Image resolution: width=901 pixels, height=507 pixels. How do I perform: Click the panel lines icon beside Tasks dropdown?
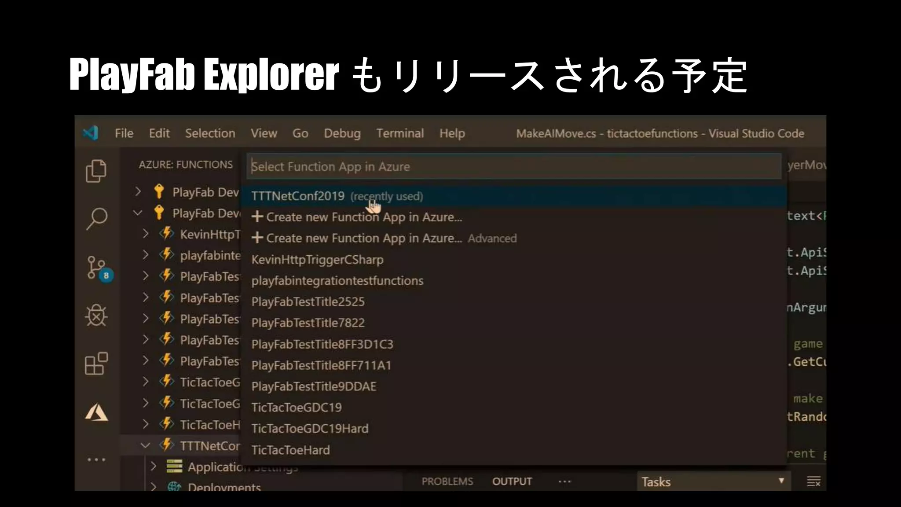[813, 481]
